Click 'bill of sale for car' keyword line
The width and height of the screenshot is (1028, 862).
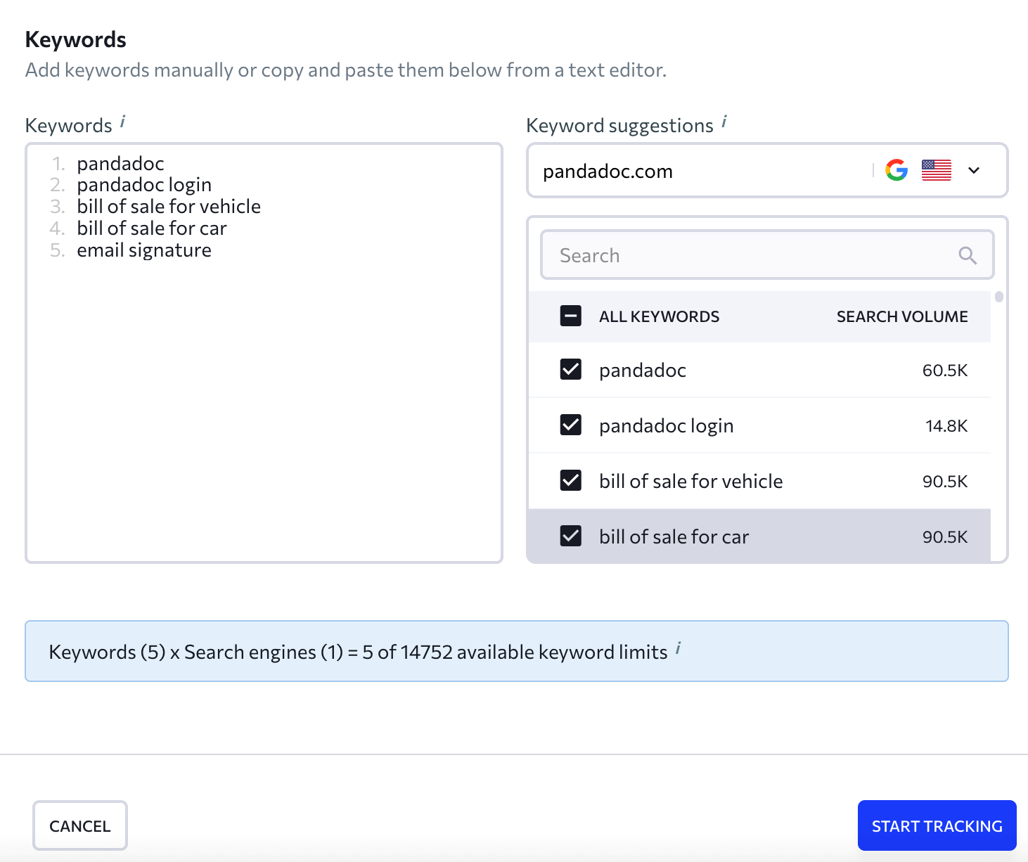(x=152, y=229)
